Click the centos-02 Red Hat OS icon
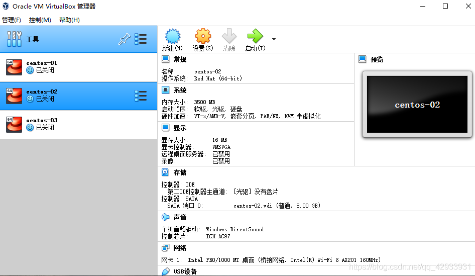475x276 pixels. pyautogui.click(x=14, y=96)
